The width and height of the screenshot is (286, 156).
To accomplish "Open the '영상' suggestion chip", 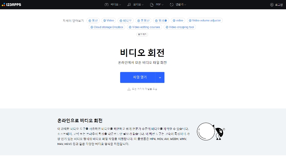I will [93, 21].
